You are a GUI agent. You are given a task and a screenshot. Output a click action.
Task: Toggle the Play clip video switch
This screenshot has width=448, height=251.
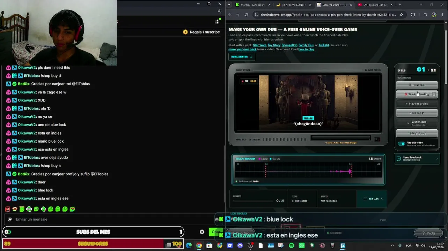pos(402,144)
